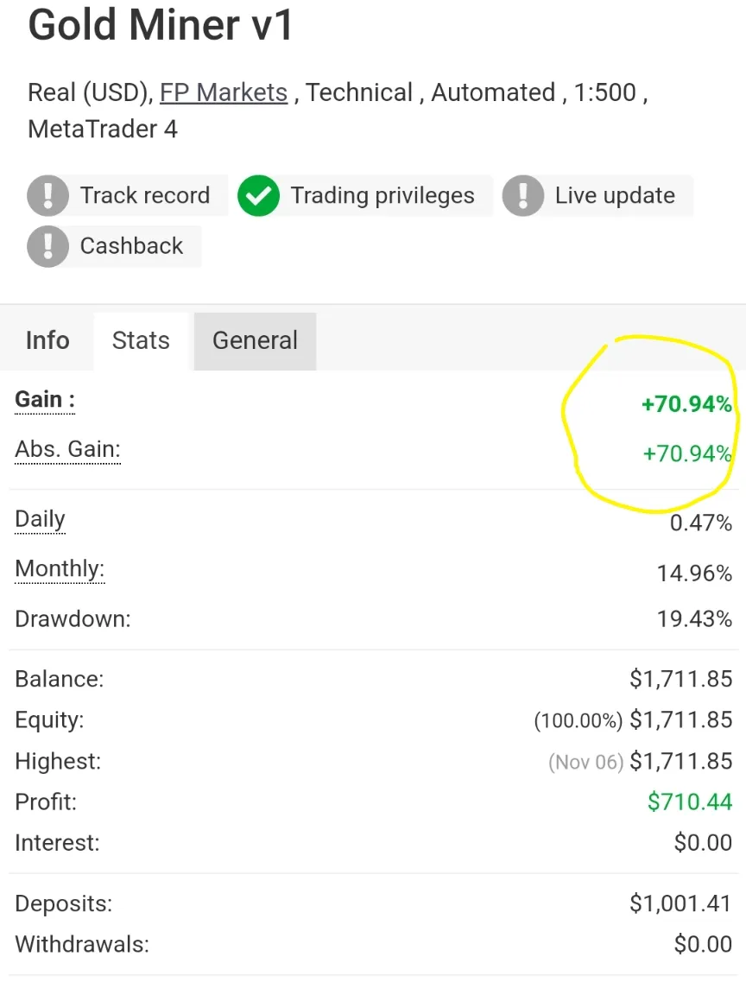Click the green $710.44 profit value
746x995 pixels.
coord(690,802)
